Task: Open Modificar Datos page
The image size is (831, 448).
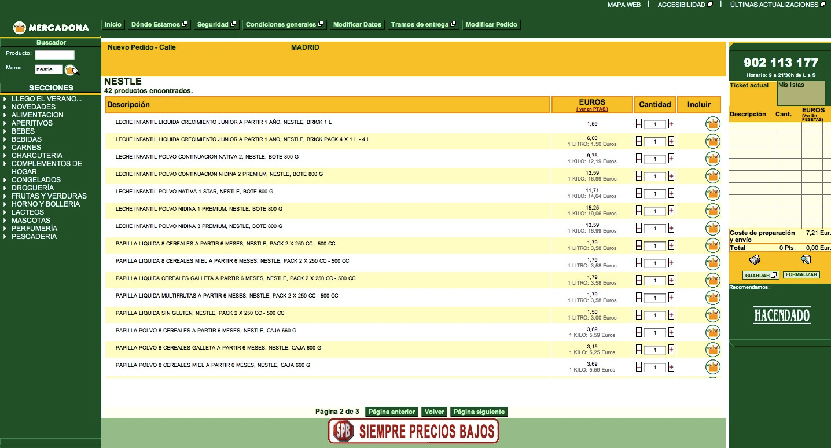Action: pyautogui.click(x=358, y=25)
